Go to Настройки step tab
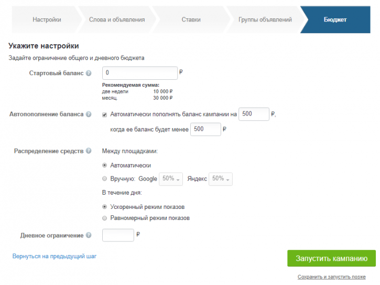Viewport: 380px width, 285px height. 47,19
